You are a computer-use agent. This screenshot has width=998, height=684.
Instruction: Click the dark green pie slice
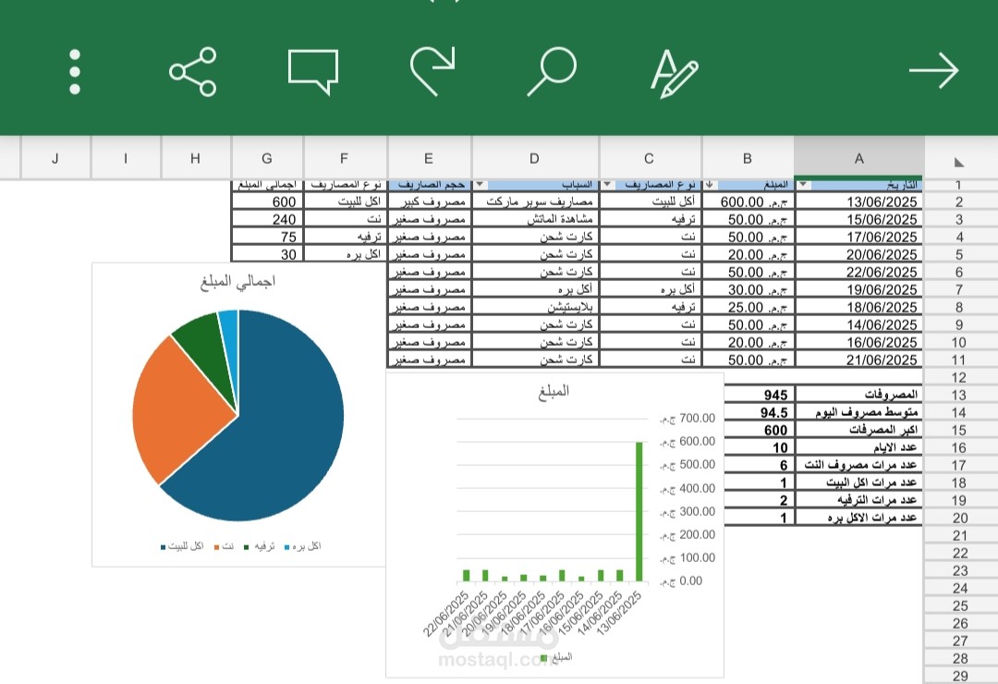pyautogui.click(x=207, y=350)
